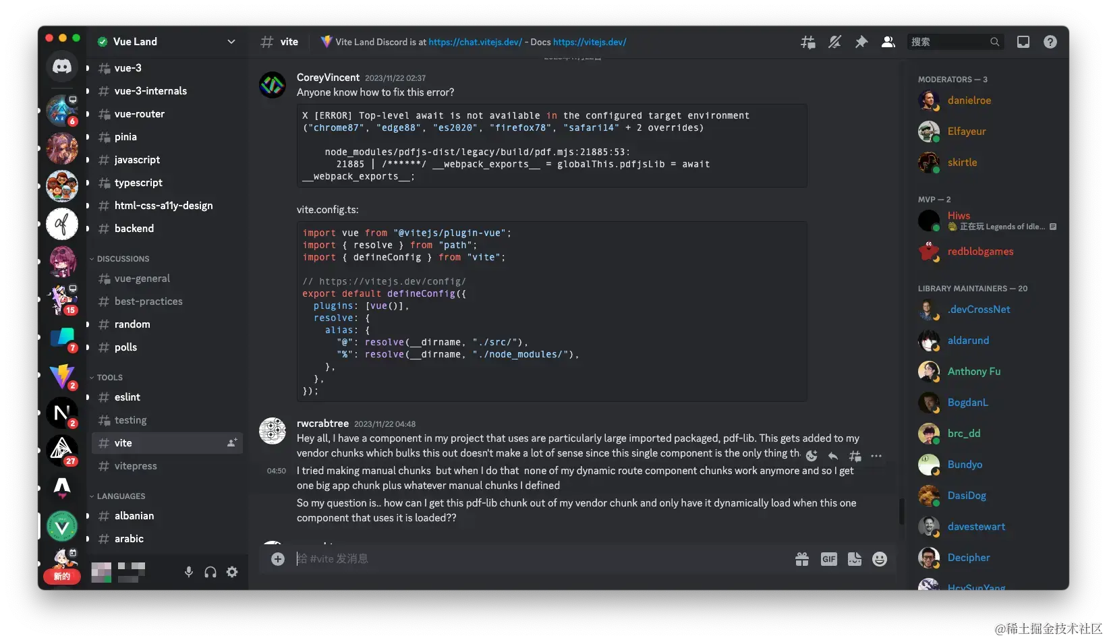Open Vue server icon in sidebar

pyautogui.click(x=62, y=526)
